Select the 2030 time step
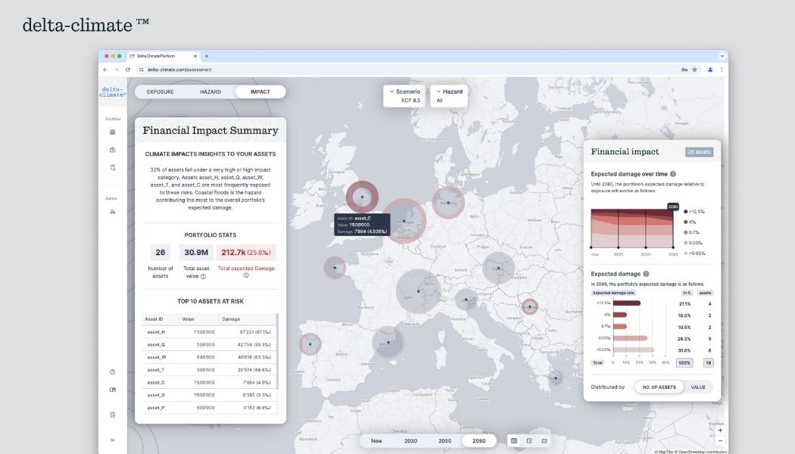Image resolution: width=795 pixels, height=454 pixels. [x=410, y=441]
